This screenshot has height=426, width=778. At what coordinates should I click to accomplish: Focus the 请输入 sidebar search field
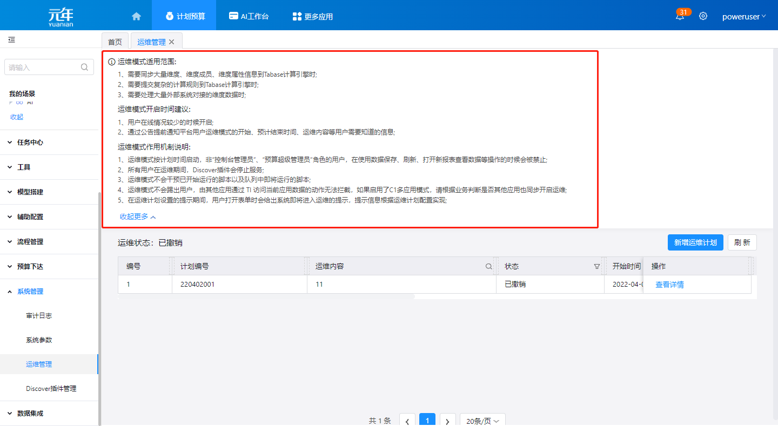tap(43, 67)
